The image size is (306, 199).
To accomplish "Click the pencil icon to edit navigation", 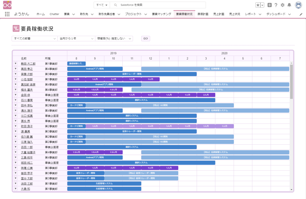I will coord(301,14).
